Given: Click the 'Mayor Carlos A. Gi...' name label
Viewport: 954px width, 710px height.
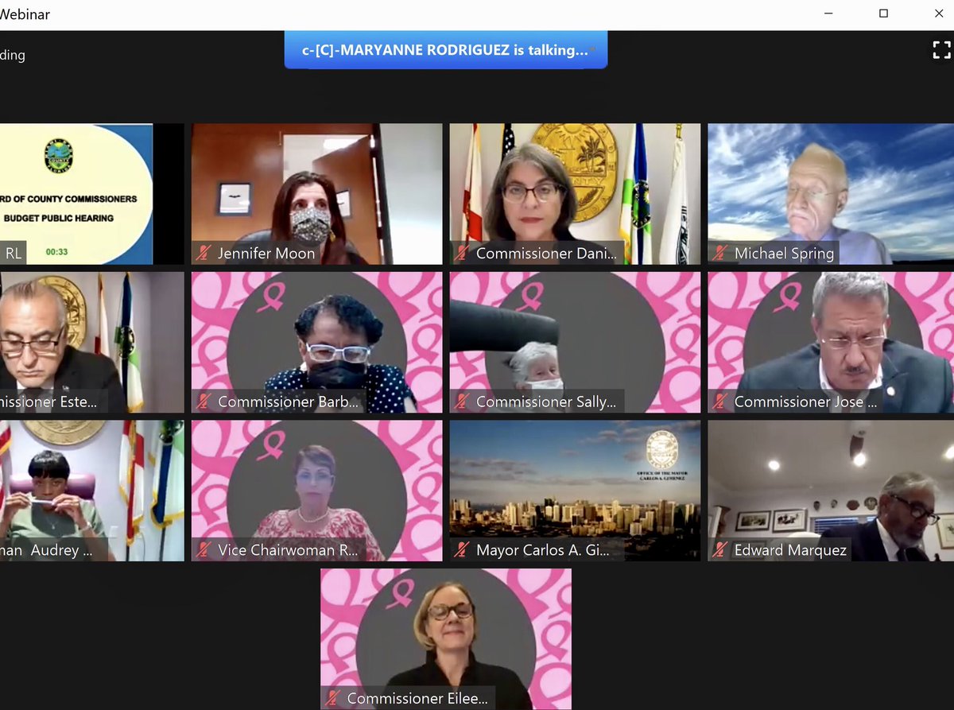Looking at the screenshot, I should 543,550.
